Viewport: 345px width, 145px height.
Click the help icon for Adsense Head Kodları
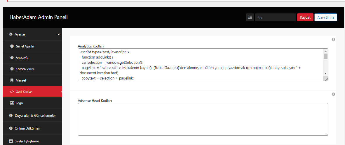[x=333, y=94]
